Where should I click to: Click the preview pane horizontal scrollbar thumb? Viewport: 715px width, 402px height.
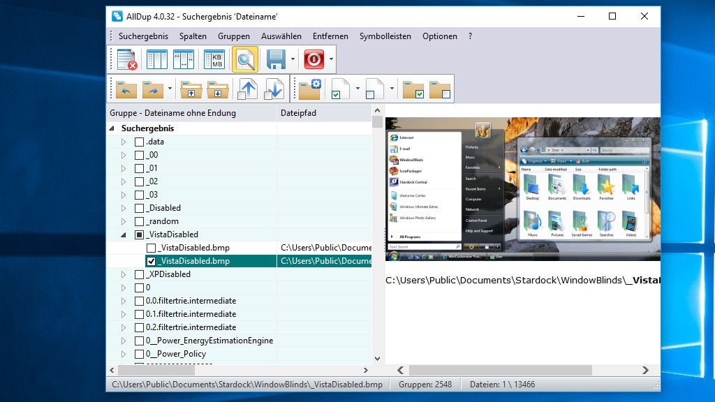click(500, 371)
